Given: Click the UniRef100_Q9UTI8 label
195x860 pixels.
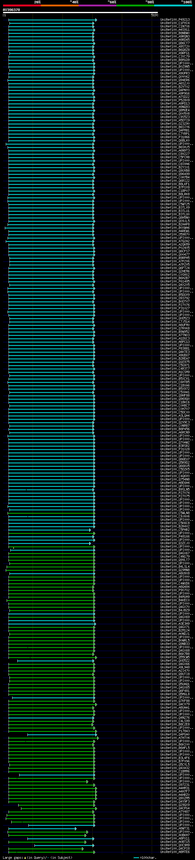Looking at the screenshot, I should click(x=175, y=674).
